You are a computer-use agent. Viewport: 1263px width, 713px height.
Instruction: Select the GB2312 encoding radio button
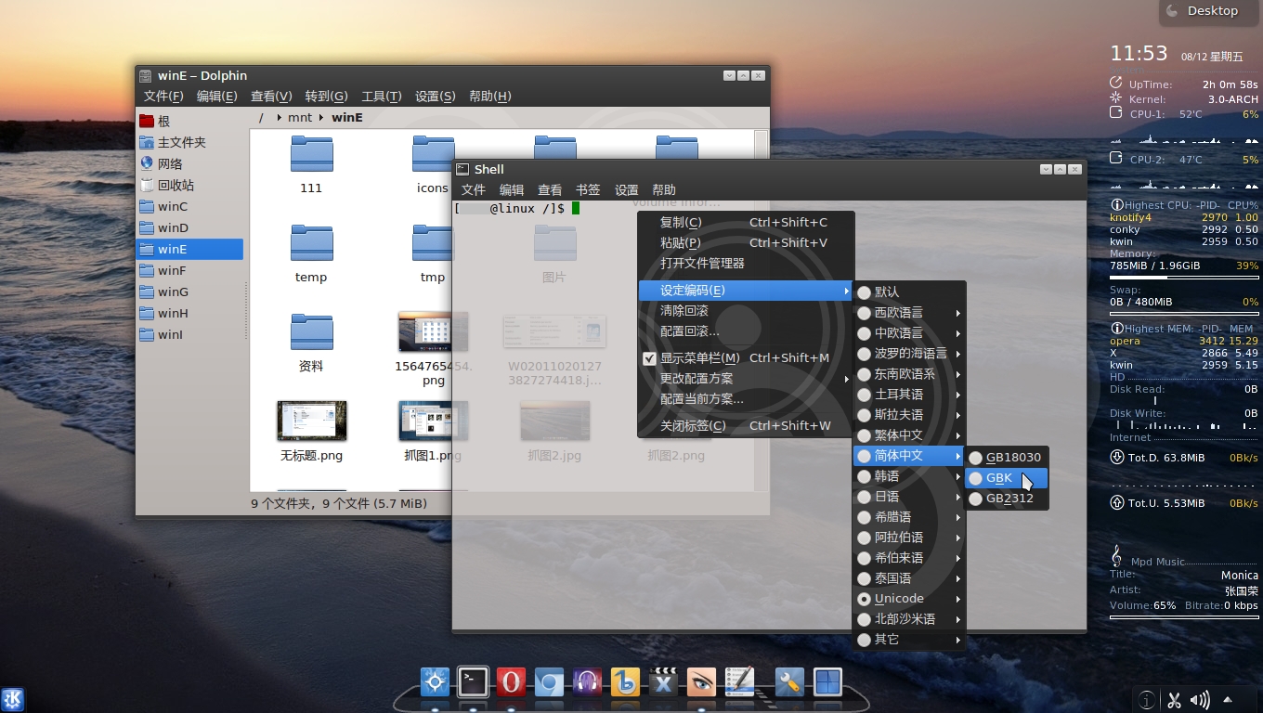[976, 499]
